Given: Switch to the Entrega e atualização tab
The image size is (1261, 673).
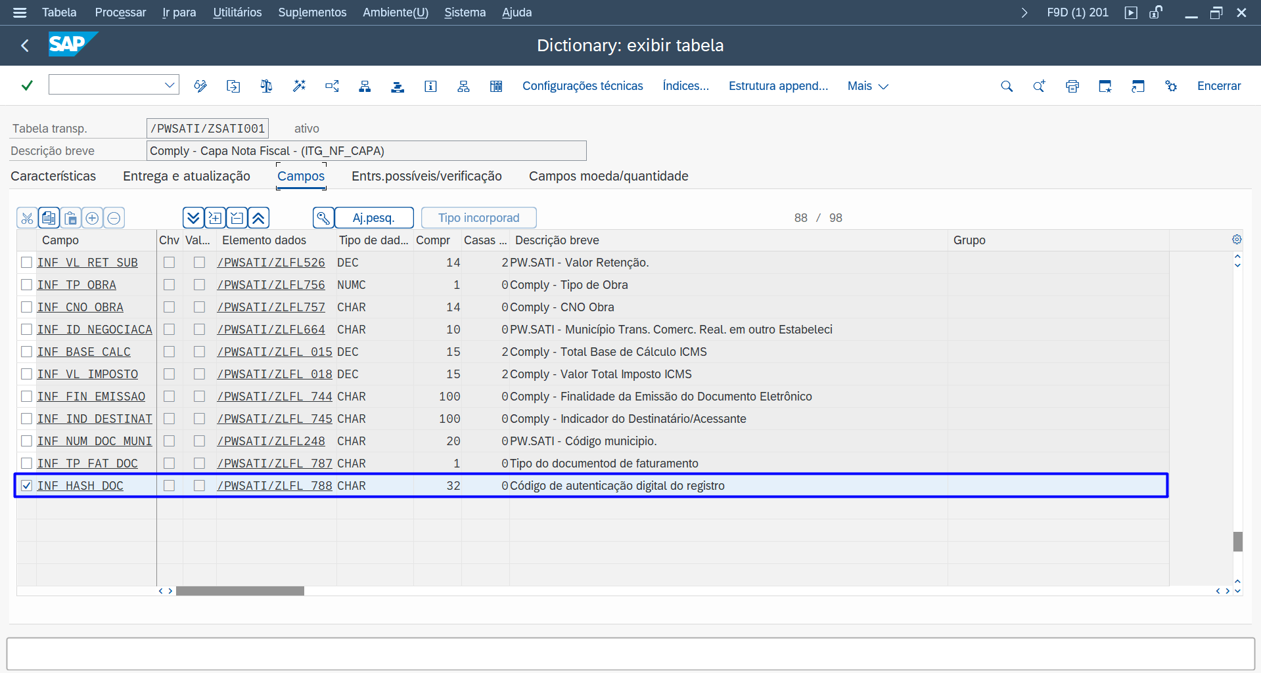Looking at the screenshot, I should [187, 176].
